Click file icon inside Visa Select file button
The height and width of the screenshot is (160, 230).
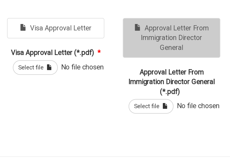[49, 67]
